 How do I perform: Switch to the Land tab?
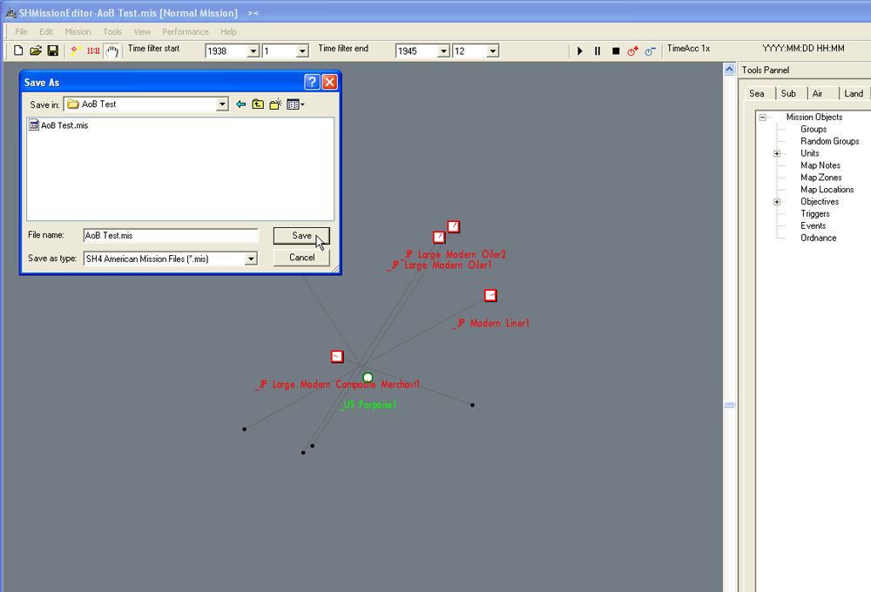pos(853,93)
